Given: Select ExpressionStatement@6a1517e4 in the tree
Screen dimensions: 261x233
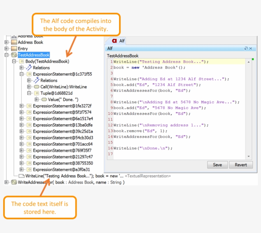Looking at the screenshot, I should pyautogui.click(x=63, y=118).
